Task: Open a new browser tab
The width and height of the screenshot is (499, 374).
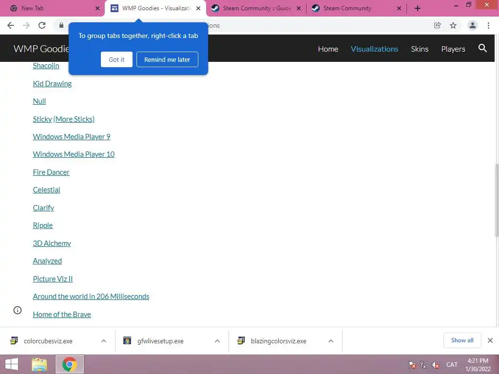Action: tap(418, 9)
